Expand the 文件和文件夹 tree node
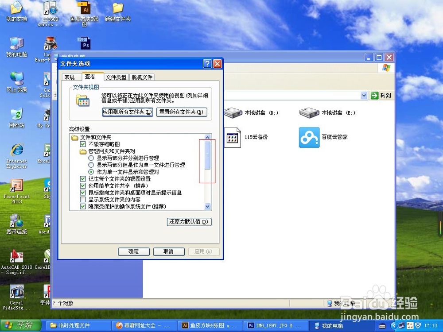The height and width of the screenshot is (332, 443). tap(74, 137)
